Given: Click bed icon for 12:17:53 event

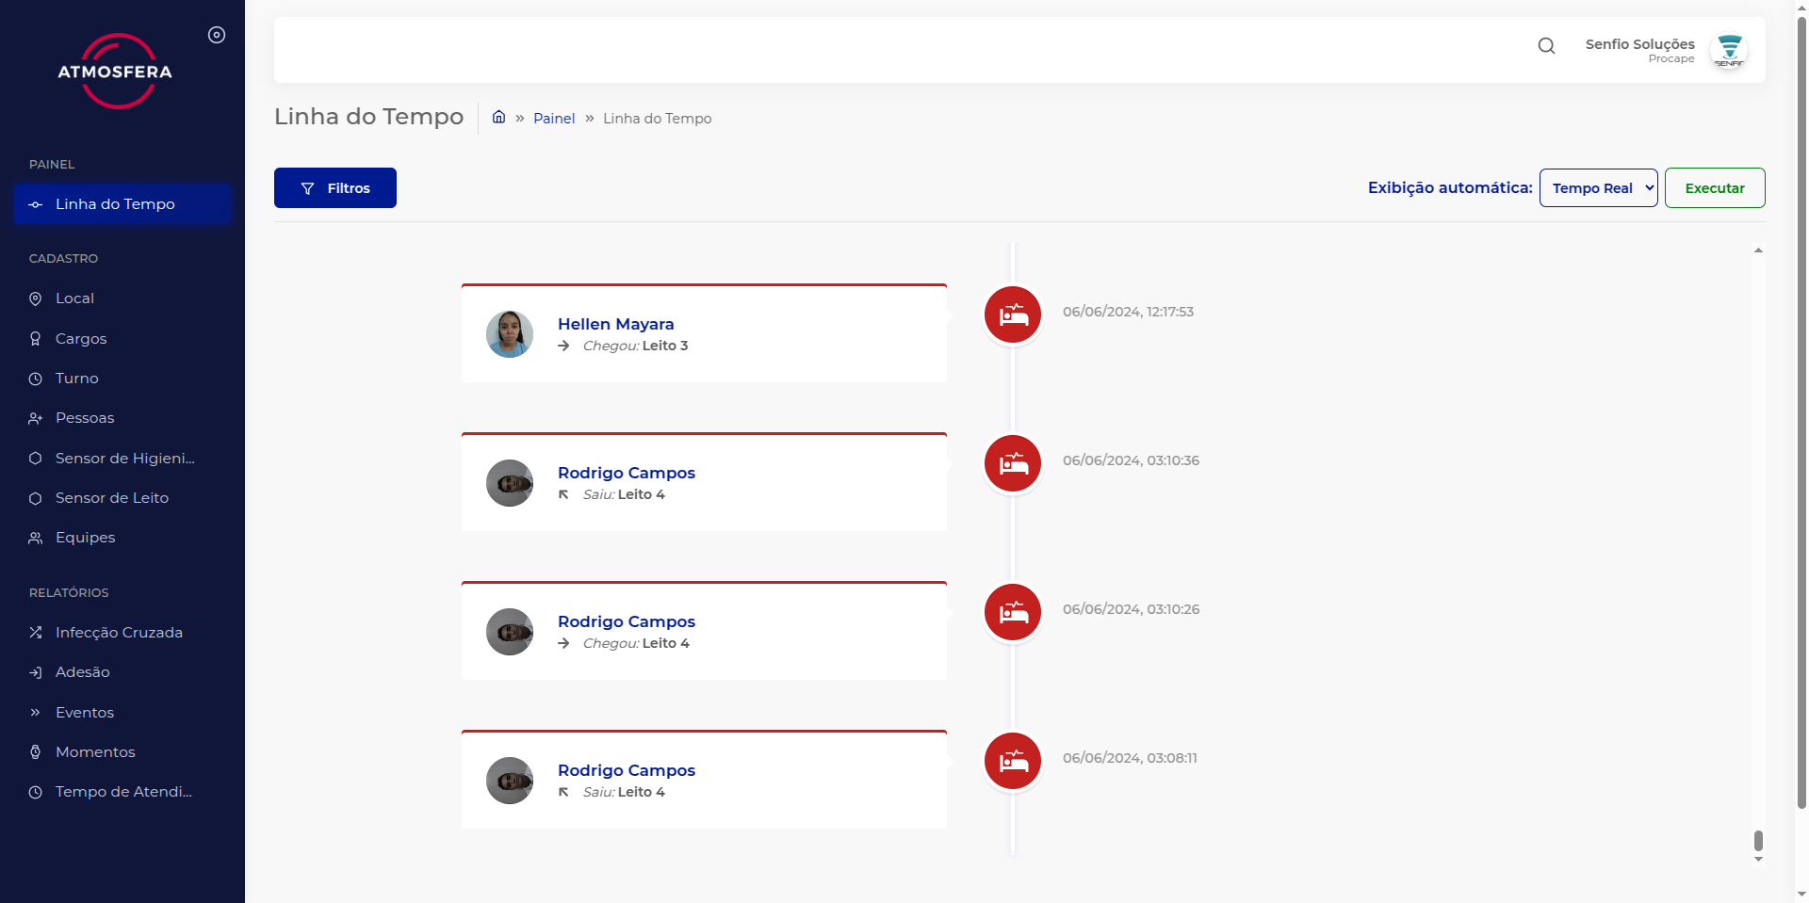Looking at the screenshot, I should (x=1013, y=314).
